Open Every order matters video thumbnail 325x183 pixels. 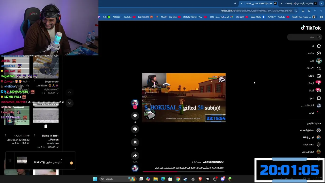46,67
